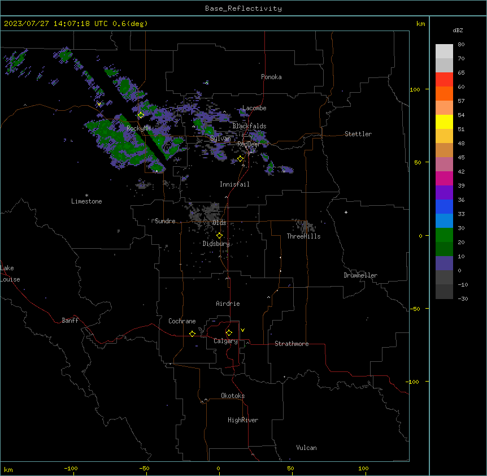Click the Base_Reflectivity title text

pyautogui.click(x=244, y=8)
